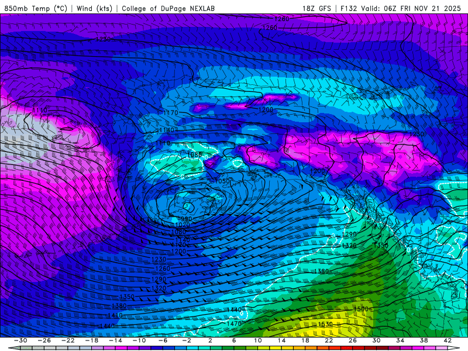Click the 'F132' forecast hour label

click(349, 8)
